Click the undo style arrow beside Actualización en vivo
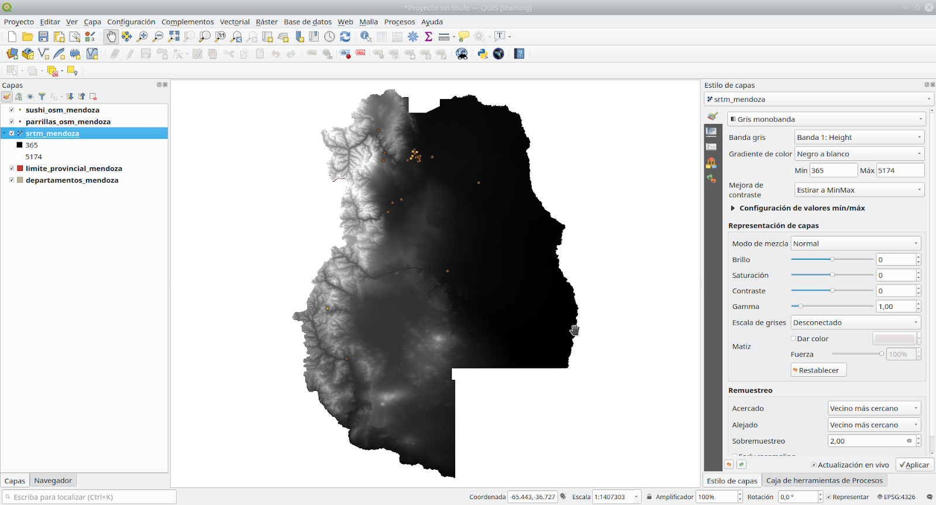Viewport: 936px width, 505px height. (729, 464)
